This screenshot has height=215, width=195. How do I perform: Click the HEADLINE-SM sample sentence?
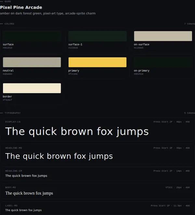[26, 176]
